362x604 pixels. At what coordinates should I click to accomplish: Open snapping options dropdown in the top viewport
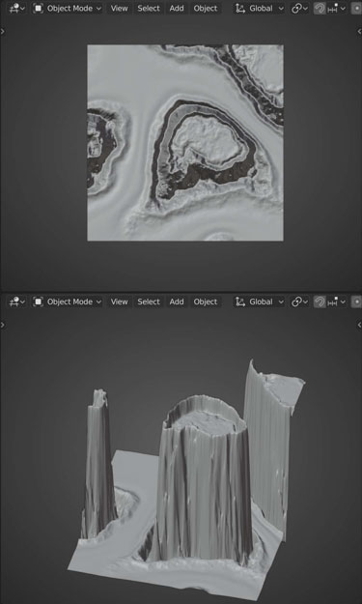(336, 8)
